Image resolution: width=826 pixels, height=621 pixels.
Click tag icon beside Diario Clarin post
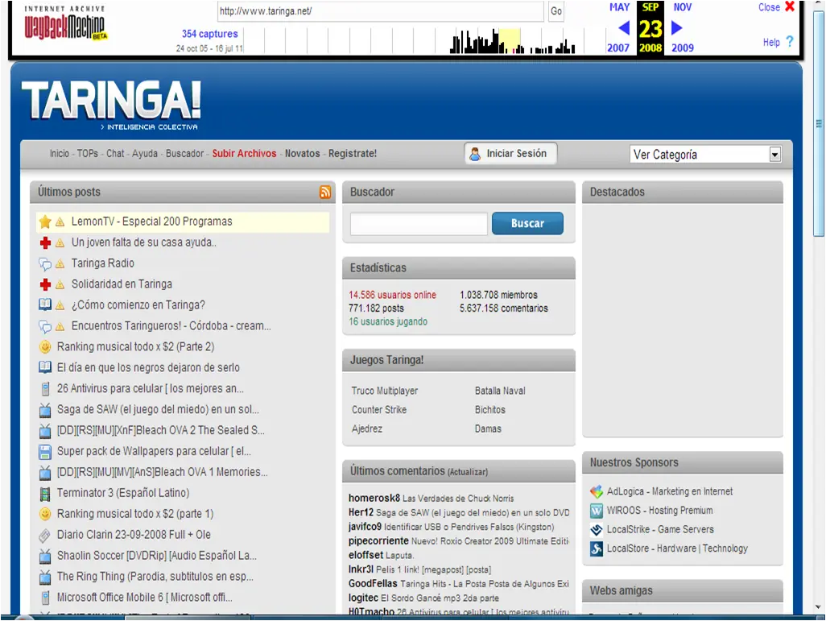point(45,535)
